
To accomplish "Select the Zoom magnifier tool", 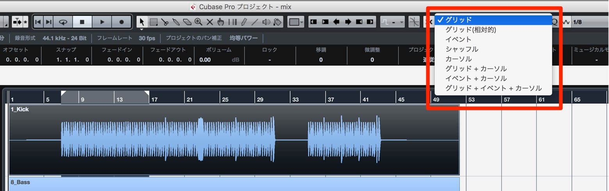I will tap(198, 22).
